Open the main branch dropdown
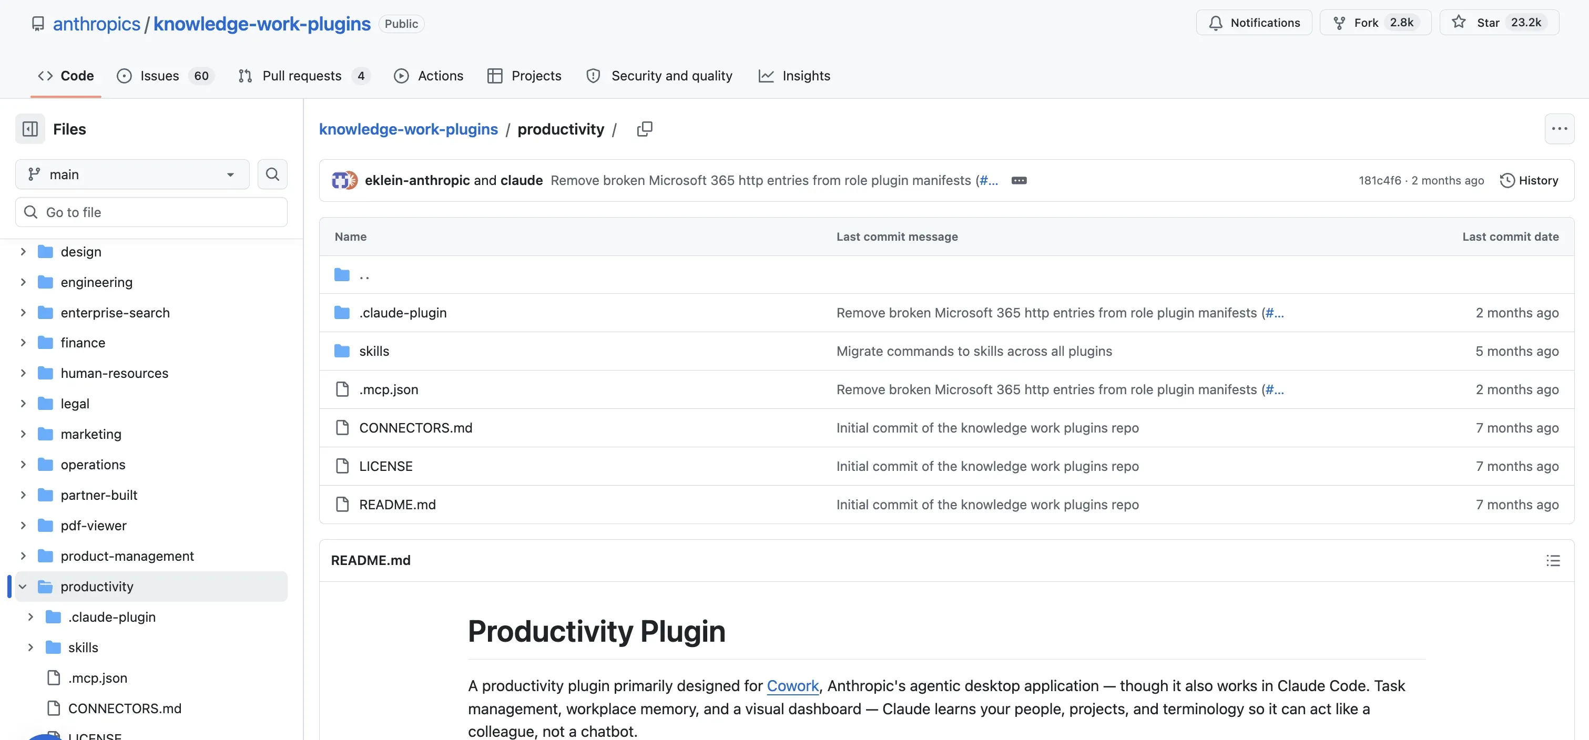Screen dimensions: 1589x740 click(x=132, y=174)
